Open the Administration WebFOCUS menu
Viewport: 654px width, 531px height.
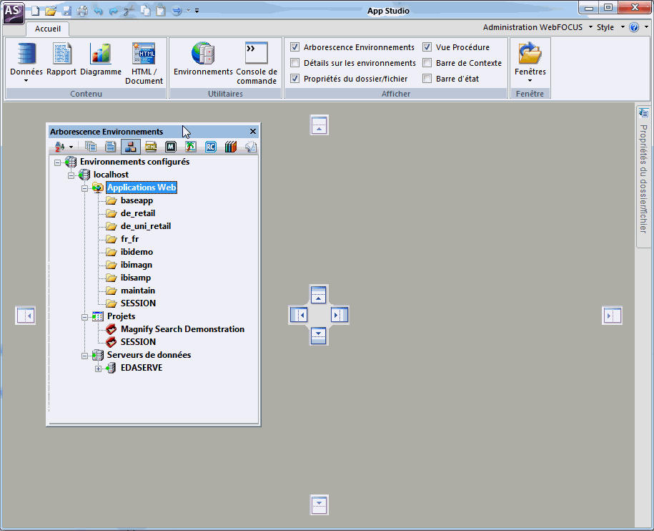coord(537,27)
